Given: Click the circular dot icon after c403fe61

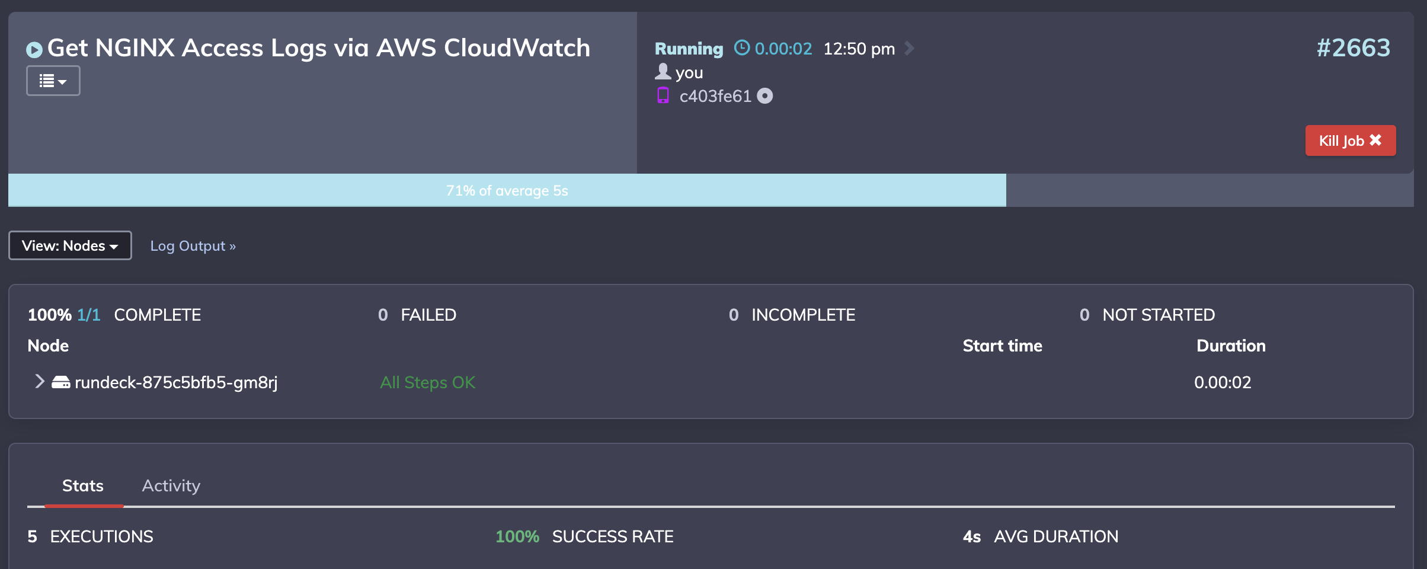Looking at the screenshot, I should (x=765, y=95).
